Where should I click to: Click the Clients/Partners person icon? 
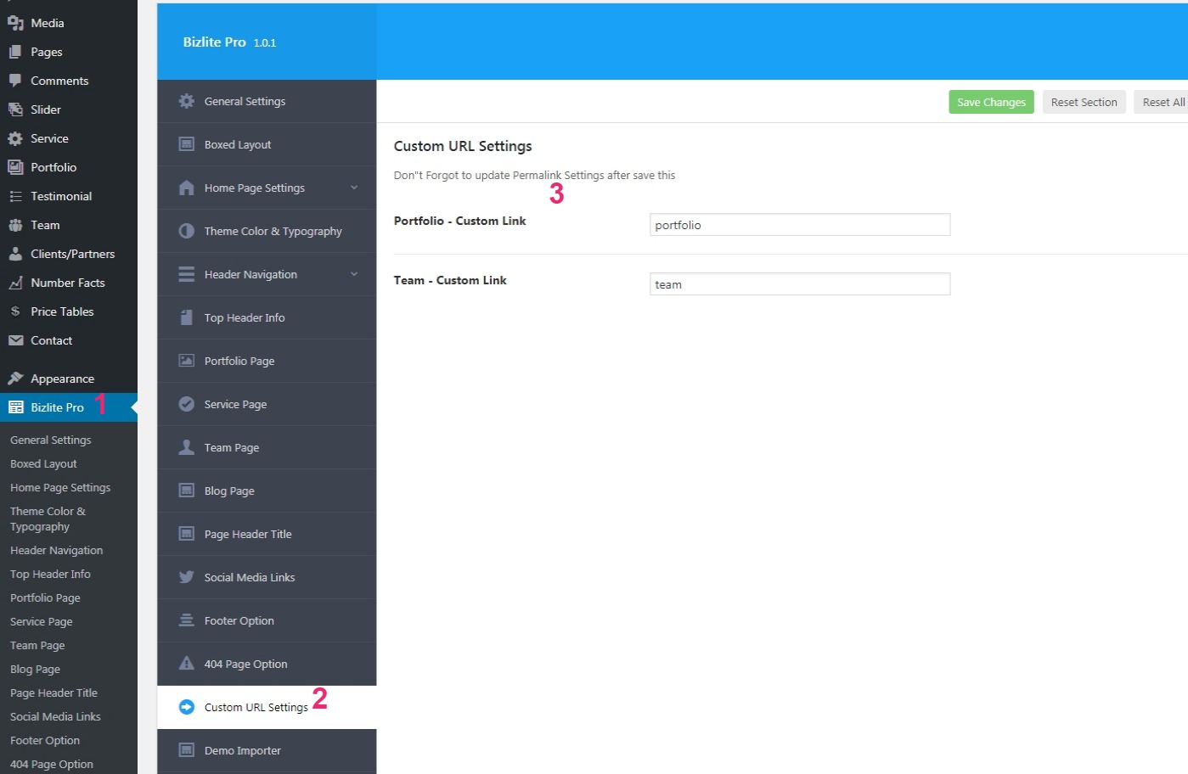click(x=15, y=254)
